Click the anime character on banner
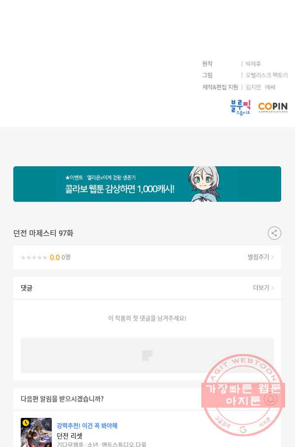The height and width of the screenshot is (447, 295). tap(204, 184)
